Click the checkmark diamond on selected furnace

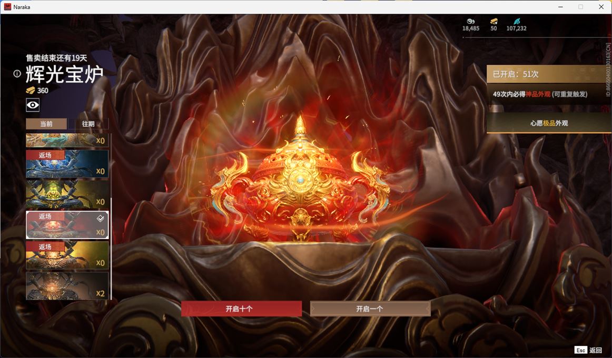[x=100, y=218]
